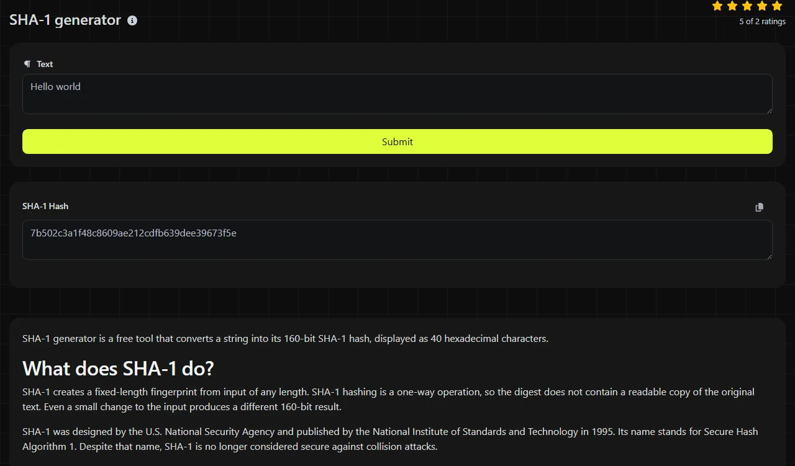Rate with the first star

click(717, 6)
